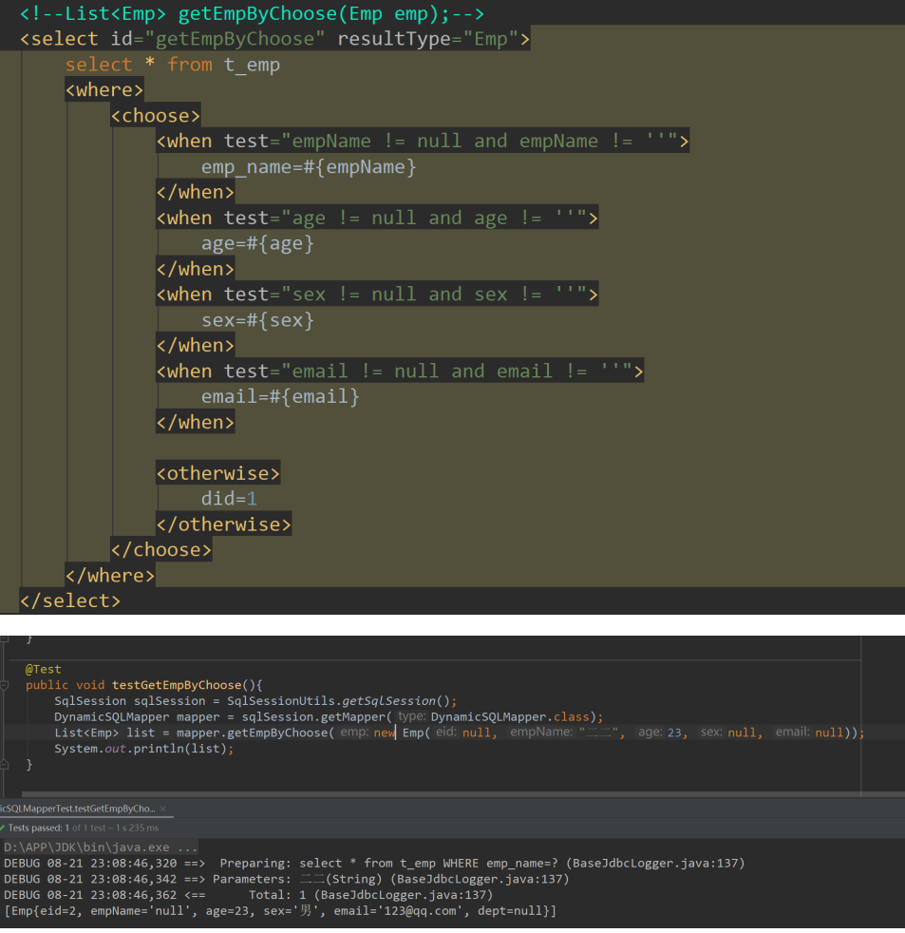
Task: Click the closing </otherwise> tag
Action: [223, 524]
